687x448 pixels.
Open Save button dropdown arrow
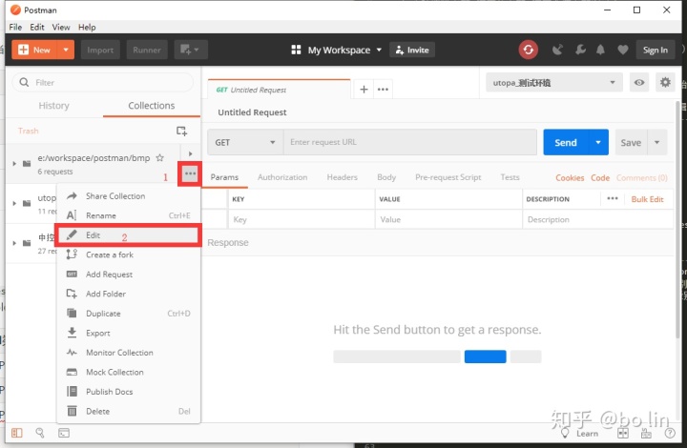(656, 142)
